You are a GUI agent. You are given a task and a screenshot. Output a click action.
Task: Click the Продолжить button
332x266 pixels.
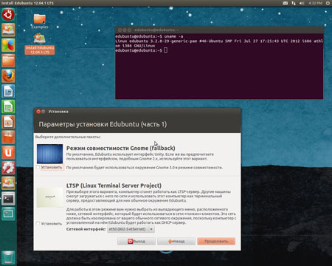click(216, 242)
